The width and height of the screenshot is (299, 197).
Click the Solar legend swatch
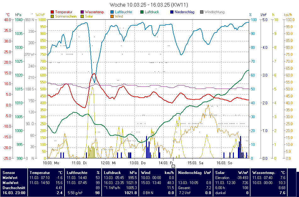click(x=82, y=16)
